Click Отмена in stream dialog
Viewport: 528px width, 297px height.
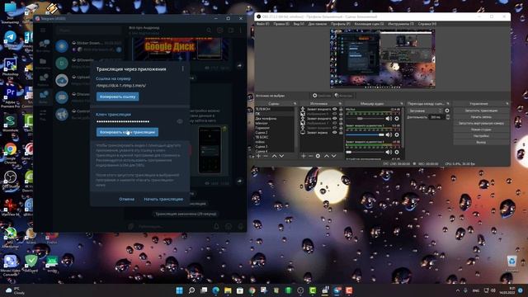pos(126,199)
